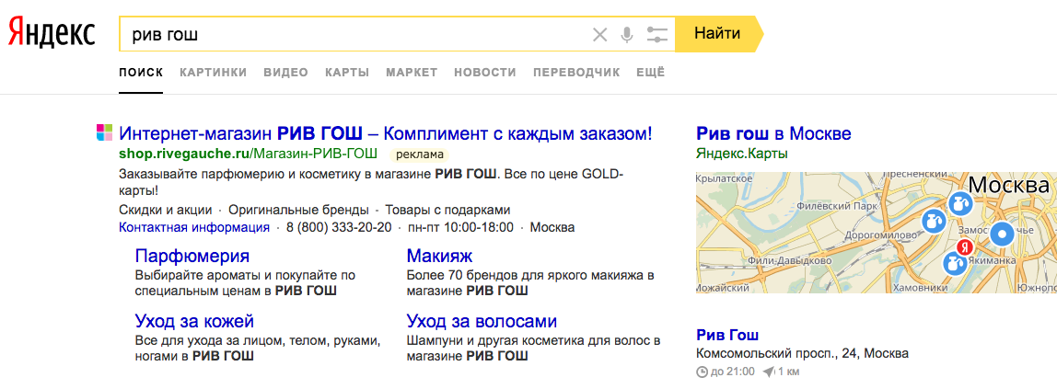Open the Уход за кожей sitelink
Screen dimensions: 1057x389
coord(194,321)
